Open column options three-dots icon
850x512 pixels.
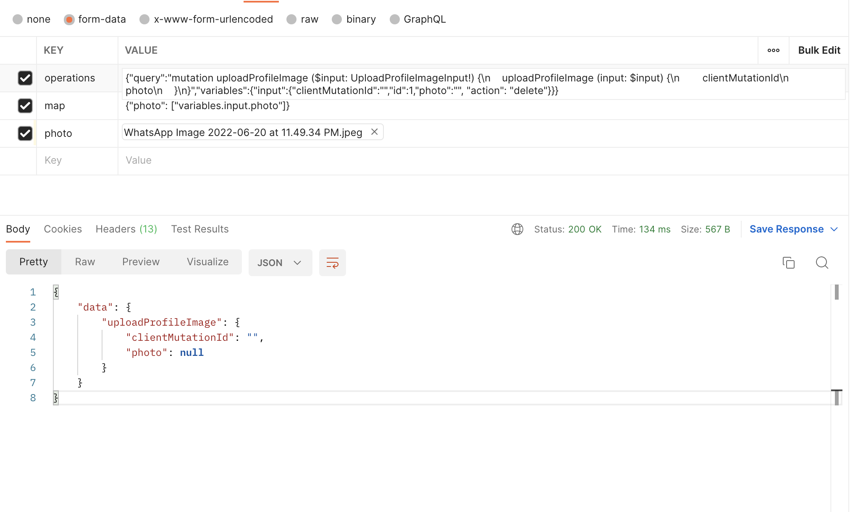(773, 50)
